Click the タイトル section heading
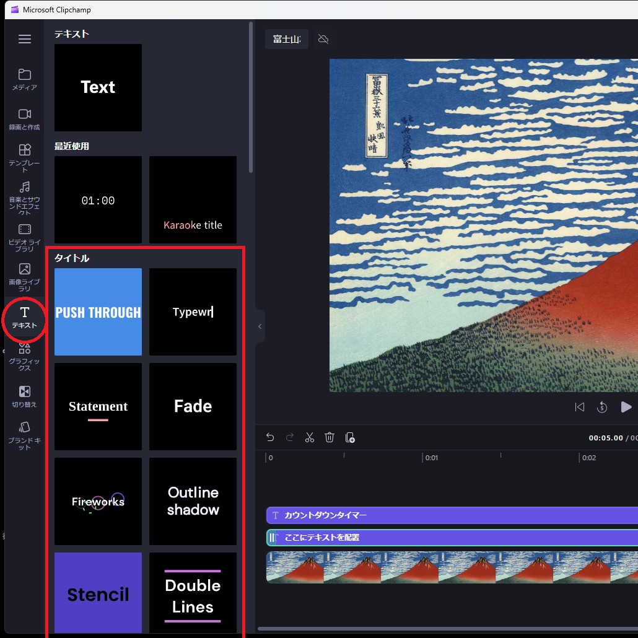638x638 pixels. tap(72, 258)
